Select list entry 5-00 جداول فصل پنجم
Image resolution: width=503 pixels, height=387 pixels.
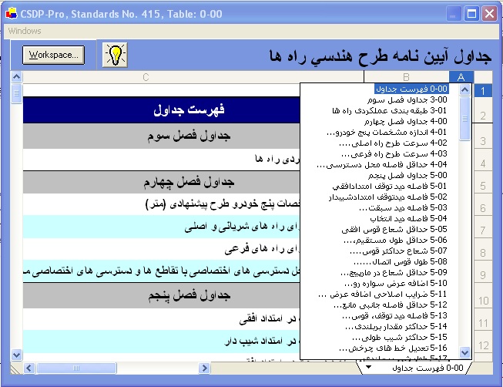point(407,176)
